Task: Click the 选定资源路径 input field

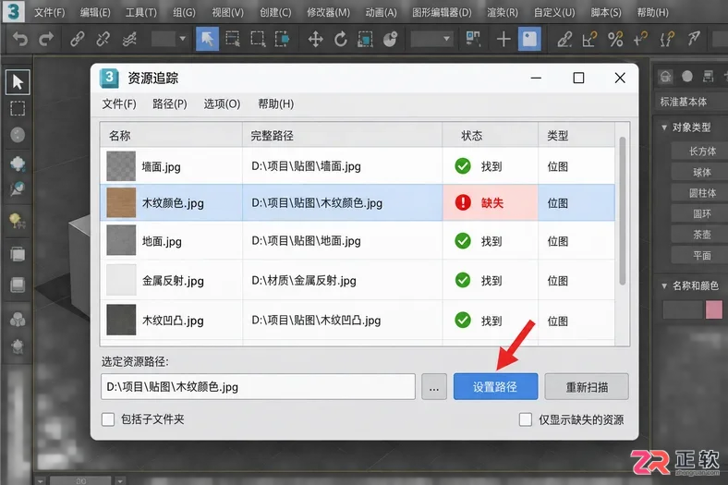Action: pyautogui.click(x=258, y=386)
